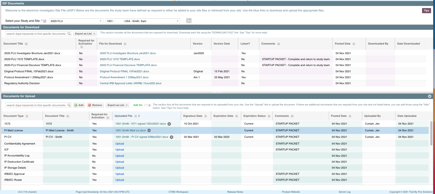Download Protocol Amendment 1 25May2021.docx file
This screenshot has height=194, width=435.
click(124, 77)
